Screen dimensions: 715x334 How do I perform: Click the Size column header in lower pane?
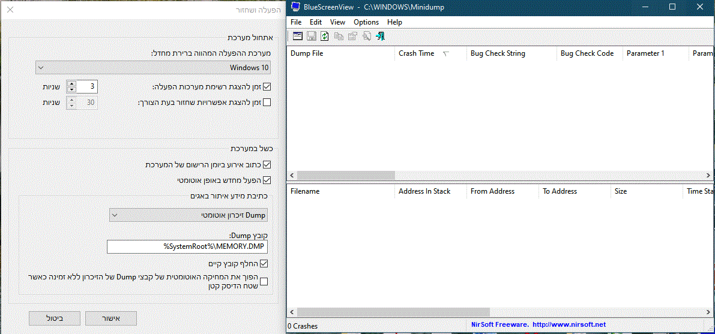tap(647, 191)
